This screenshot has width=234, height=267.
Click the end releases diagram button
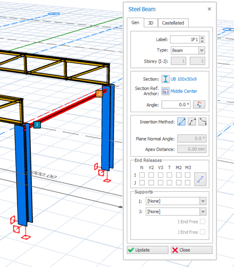(x=200, y=179)
